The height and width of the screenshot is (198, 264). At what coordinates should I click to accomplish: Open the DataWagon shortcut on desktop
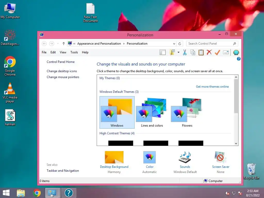(x=10, y=37)
